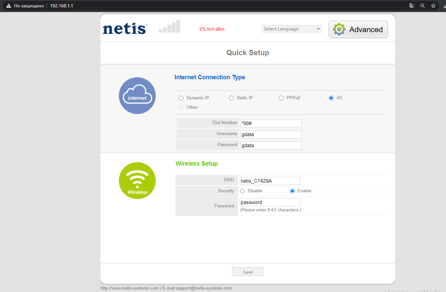
Task: Disable wireless security
Action: coord(243,191)
